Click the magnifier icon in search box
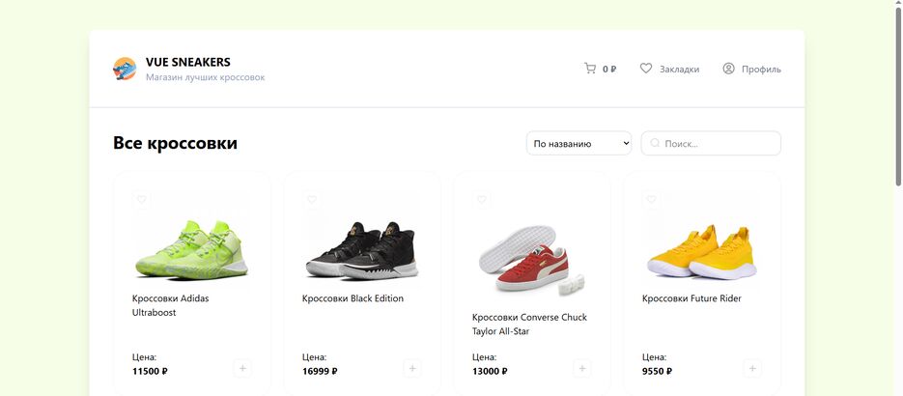 [x=655, y=144]
